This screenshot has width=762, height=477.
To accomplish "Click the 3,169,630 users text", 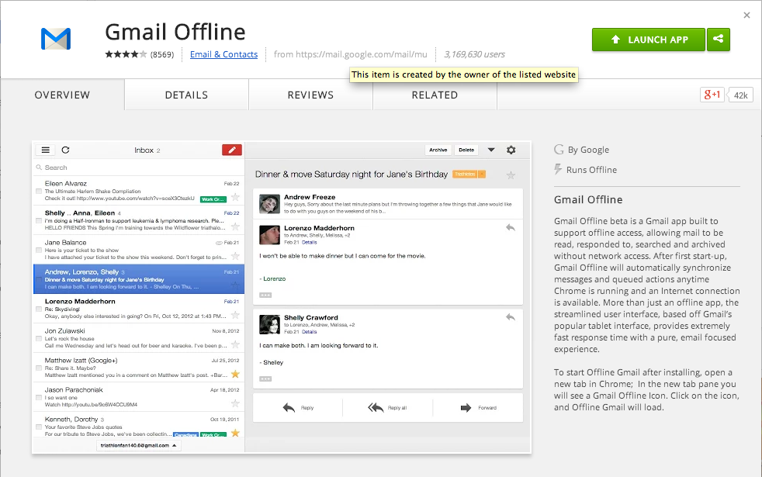I will 474,54.
